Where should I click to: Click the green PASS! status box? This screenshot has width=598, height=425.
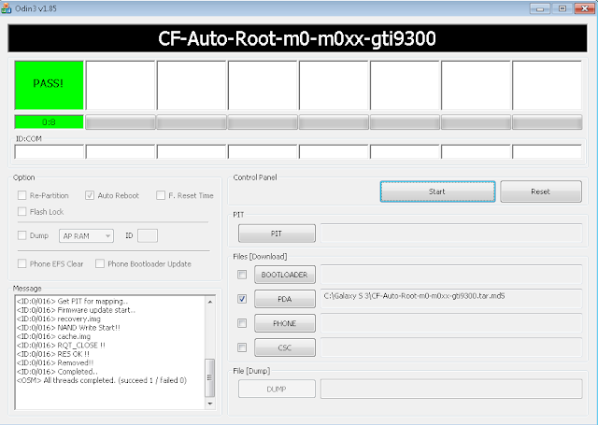point(49,85)
